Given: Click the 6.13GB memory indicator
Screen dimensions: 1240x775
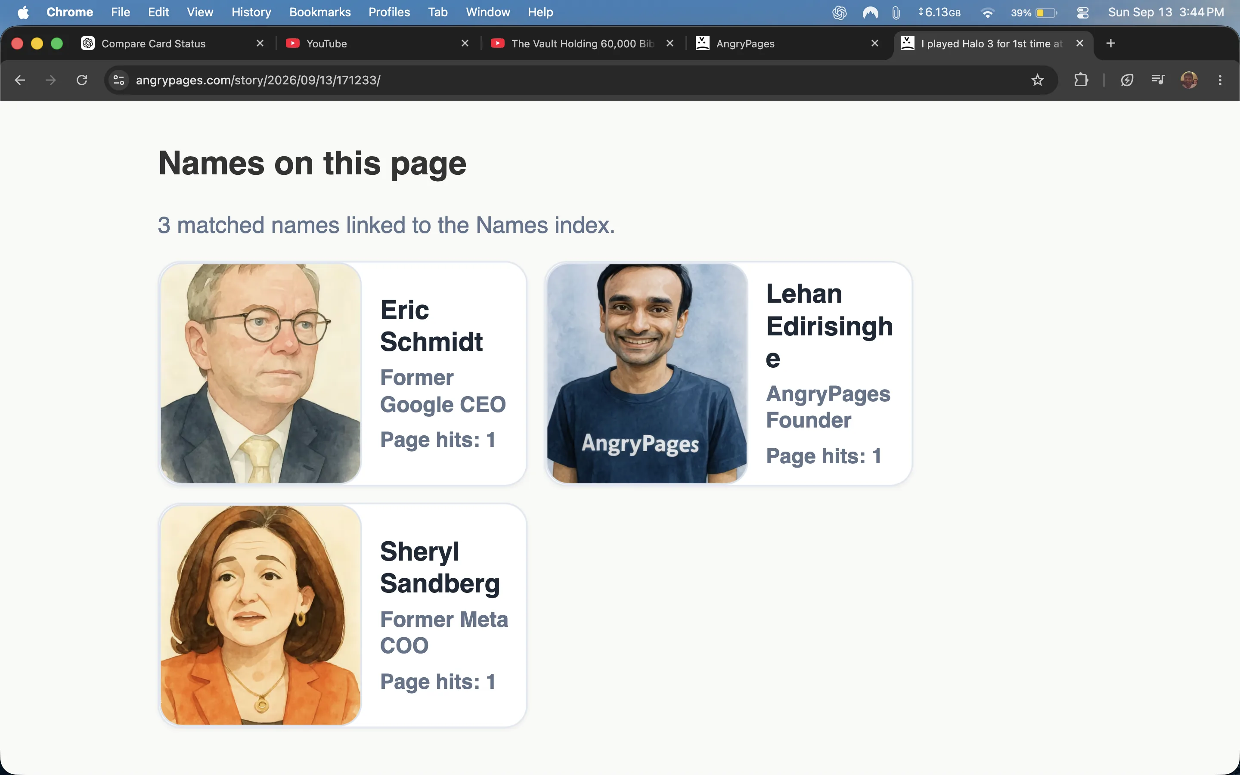Looking at the screenshot, I should click(940, 12).
